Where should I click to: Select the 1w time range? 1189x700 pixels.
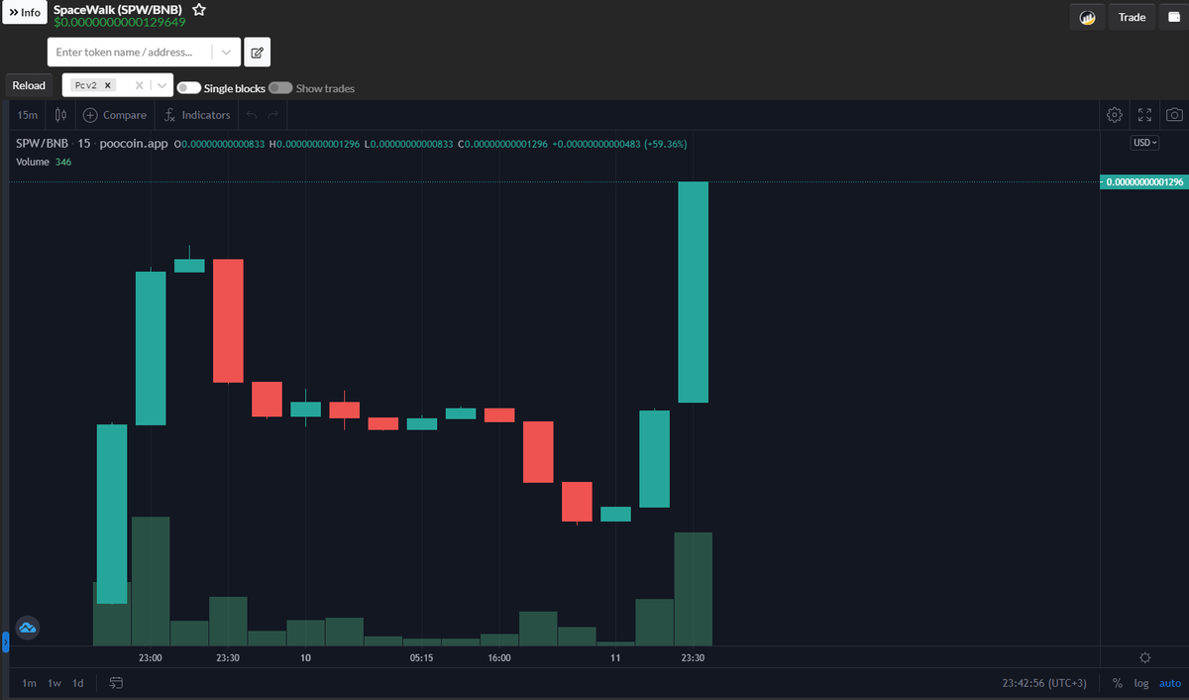click(54, 683)
